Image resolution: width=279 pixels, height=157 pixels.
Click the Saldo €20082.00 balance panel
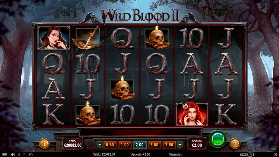(73, 143)
